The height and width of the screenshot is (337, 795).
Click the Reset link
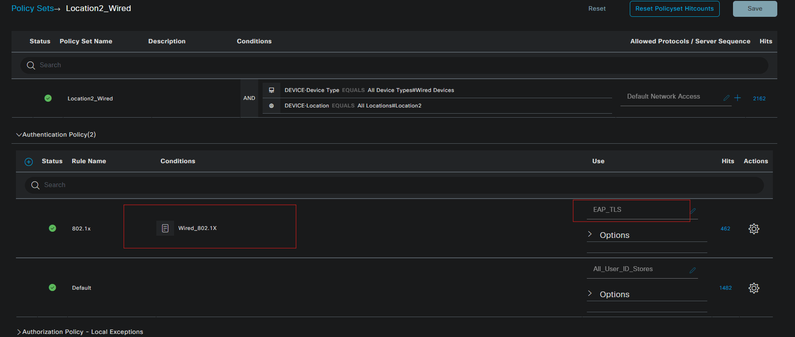597,8
